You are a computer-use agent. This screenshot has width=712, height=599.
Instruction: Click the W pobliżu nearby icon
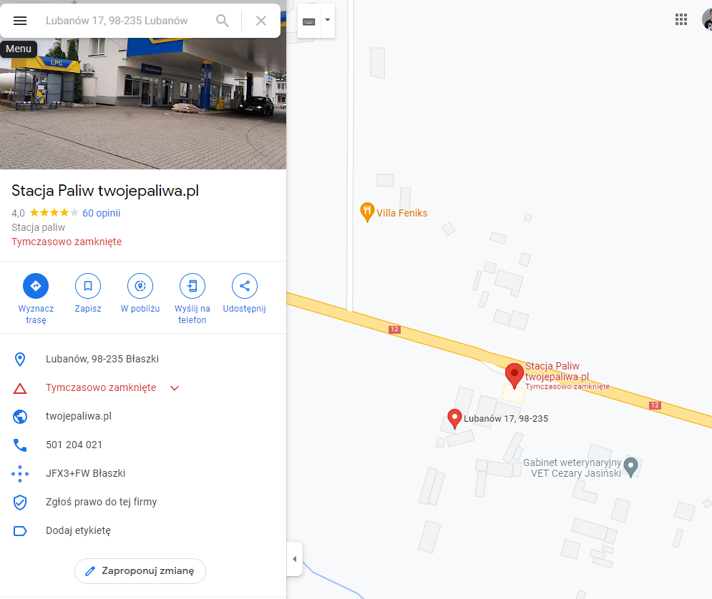140,286
